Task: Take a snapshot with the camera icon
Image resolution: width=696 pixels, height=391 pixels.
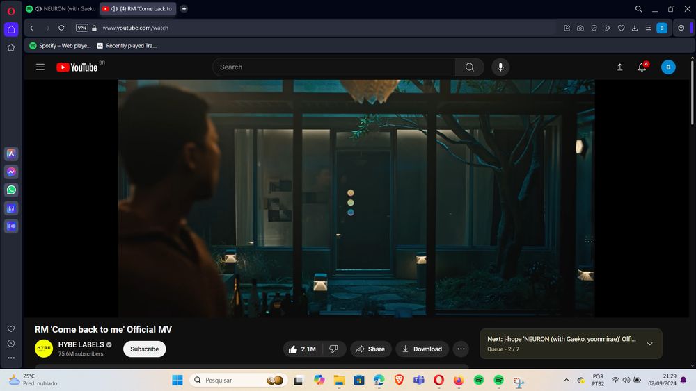Action: click(580, 28)
